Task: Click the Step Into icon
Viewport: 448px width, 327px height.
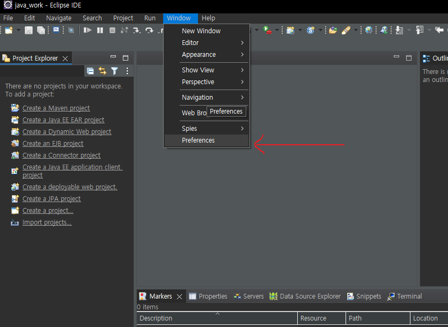Action: (x=137, y=30)
